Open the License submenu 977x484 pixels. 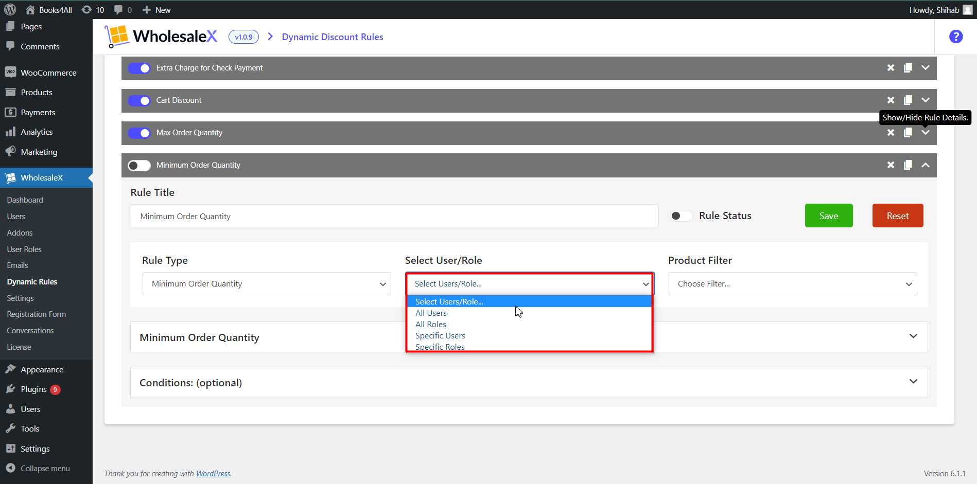[x=19, y=347]
